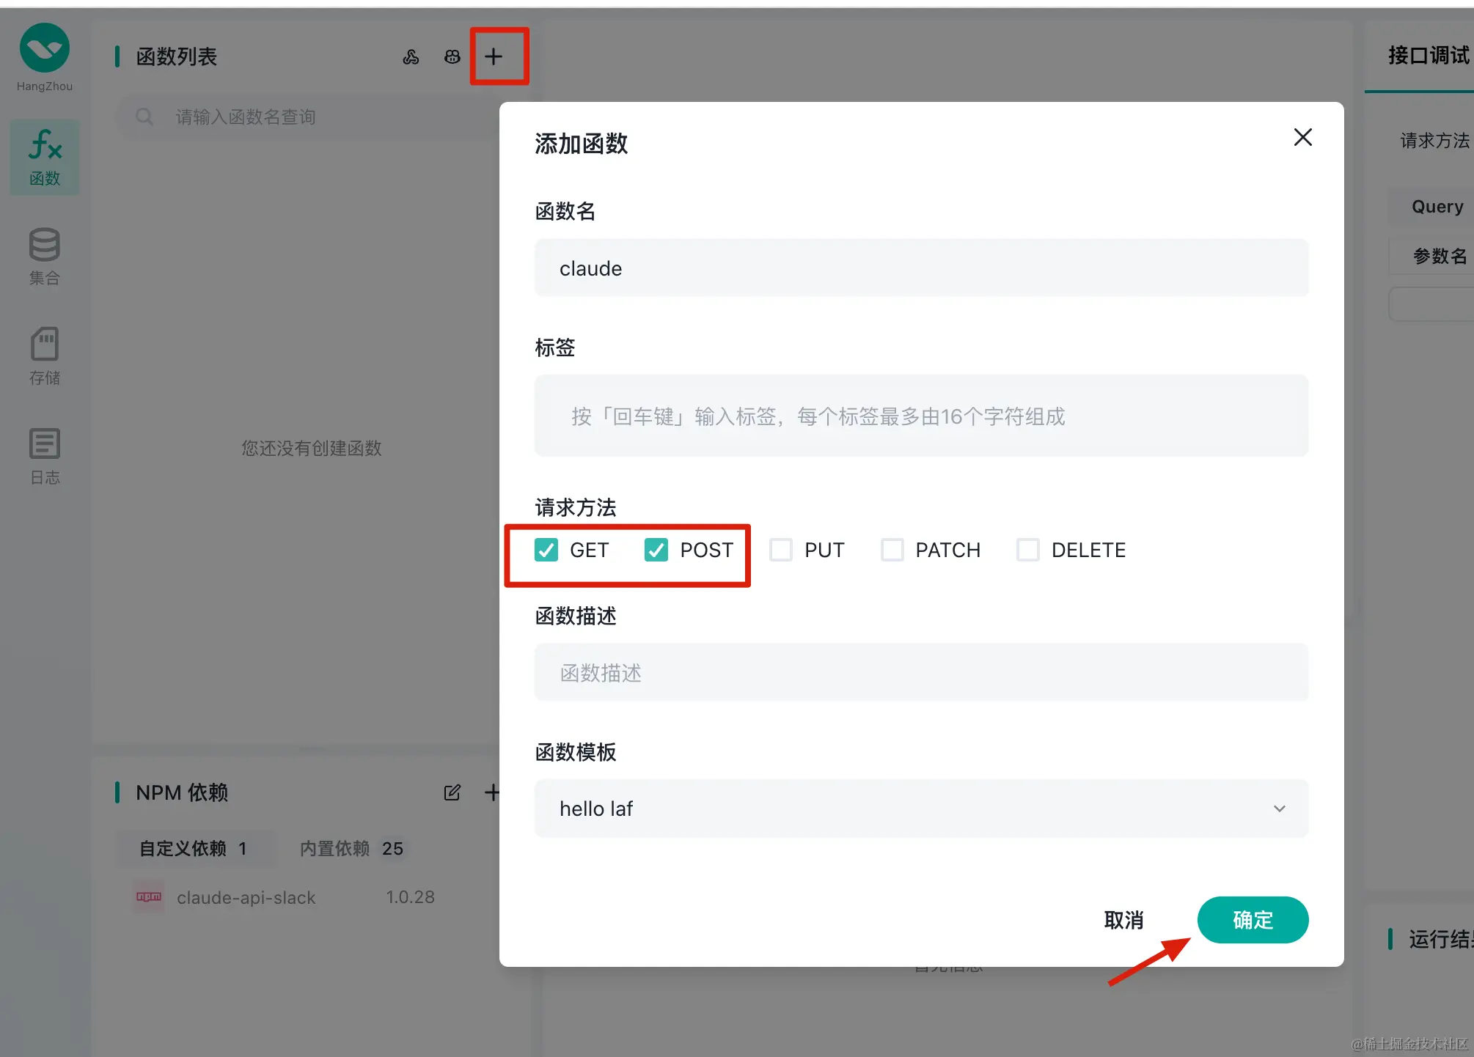Viewport: 1474px width, 1057px height.
Task: Open the 集合 database section
Action: coord(45,257)
